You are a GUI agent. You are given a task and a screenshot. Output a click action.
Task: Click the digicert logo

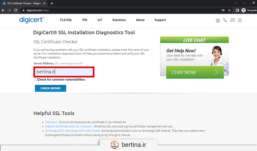31,20
